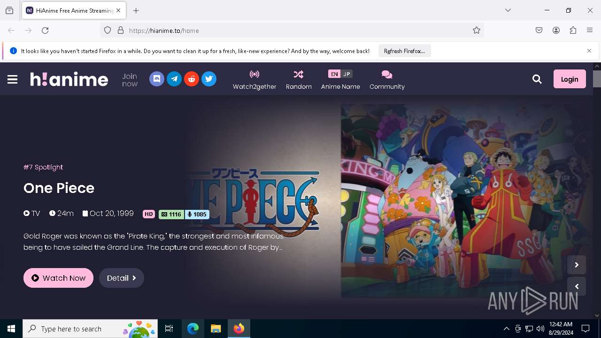Click Watch Now for One Piece
Screen dimensions: 601x338
[x=58, y=278]
